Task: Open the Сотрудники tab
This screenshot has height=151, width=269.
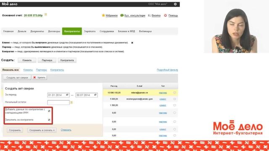Action: 107,31
